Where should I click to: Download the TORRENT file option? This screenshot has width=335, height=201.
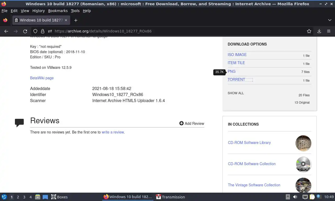236,80
